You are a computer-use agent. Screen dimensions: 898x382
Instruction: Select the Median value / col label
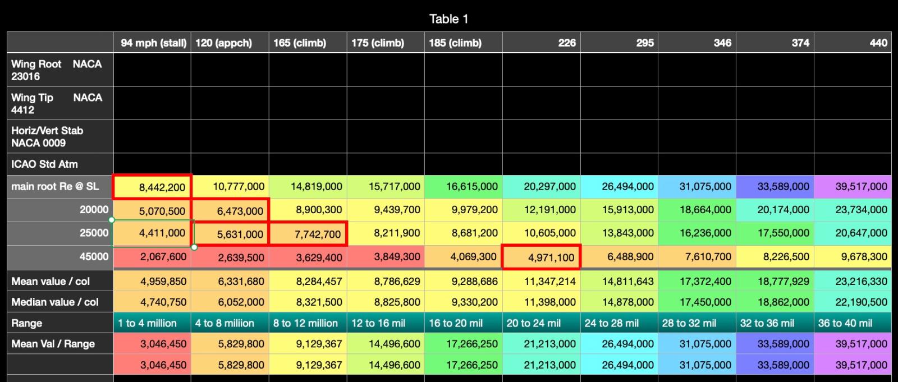[x=60, y=302]
